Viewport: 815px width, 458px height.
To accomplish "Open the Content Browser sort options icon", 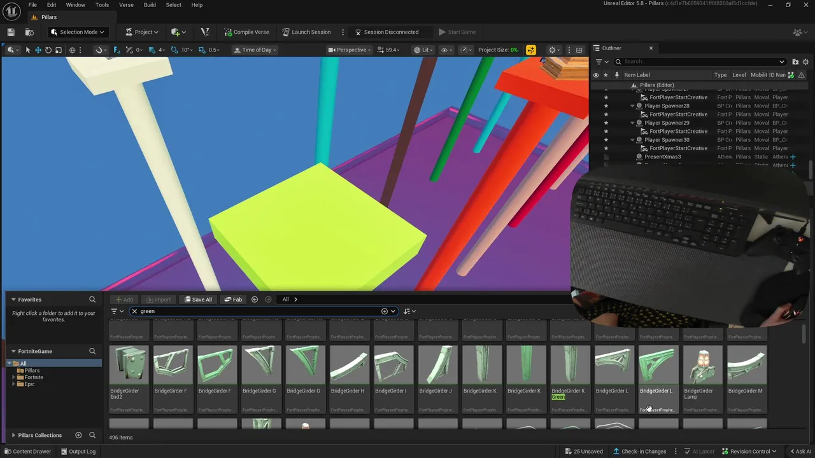I will point(409,311).
